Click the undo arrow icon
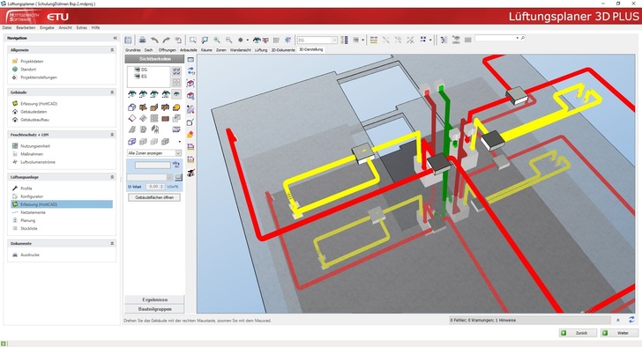642x347 pixels. (x=154, y=40)
